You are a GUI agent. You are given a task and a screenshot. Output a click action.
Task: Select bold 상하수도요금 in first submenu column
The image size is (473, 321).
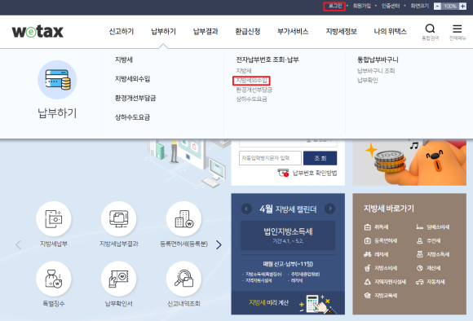(x=132, y=117)
